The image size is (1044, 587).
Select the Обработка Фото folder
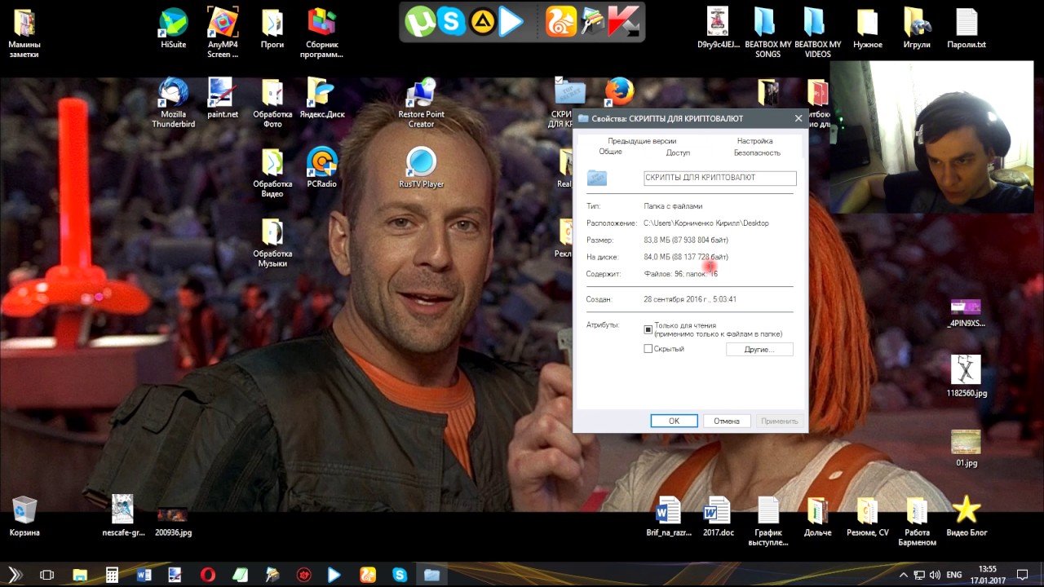point(272,103)
